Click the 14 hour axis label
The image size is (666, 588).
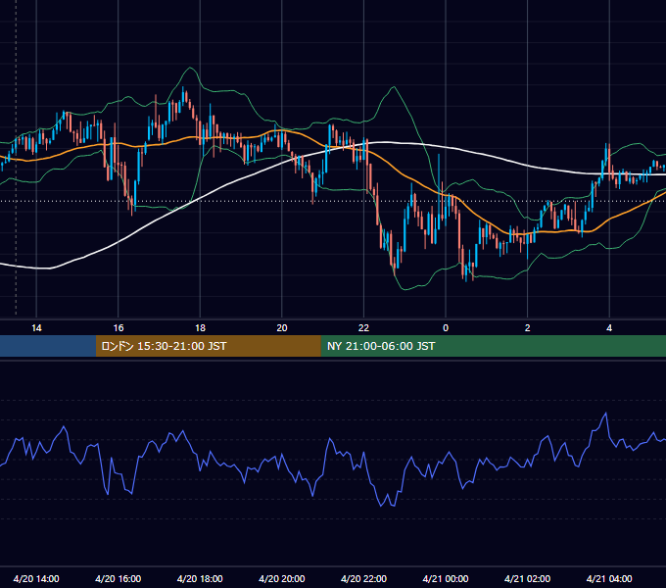[36, 328]
